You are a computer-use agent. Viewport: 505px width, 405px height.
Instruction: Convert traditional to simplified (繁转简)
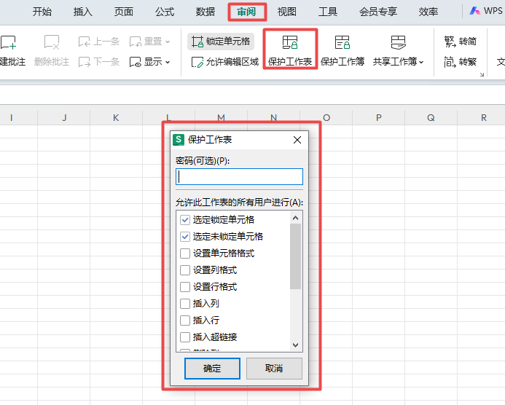pos(461,42)
